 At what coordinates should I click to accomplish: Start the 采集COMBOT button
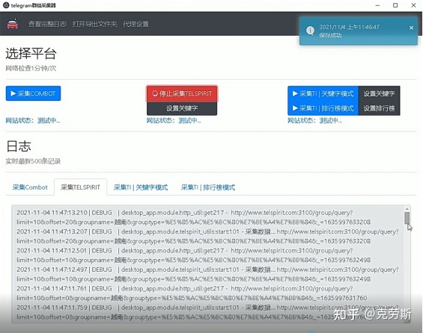click(x=33, y=93)
